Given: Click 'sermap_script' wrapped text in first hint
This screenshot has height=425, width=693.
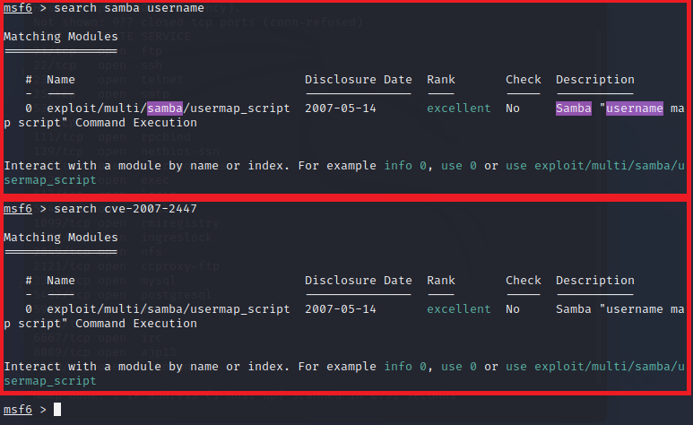Looking at the screenshot, I should (50, 180).
